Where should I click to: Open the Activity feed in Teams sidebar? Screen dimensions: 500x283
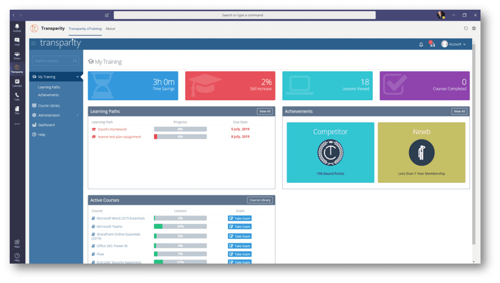[x=17, y=27]
